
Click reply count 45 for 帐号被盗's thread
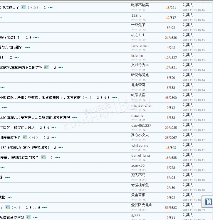coord(167,98)
